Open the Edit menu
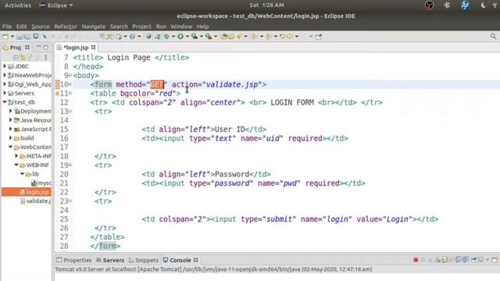 pos(21,27)
